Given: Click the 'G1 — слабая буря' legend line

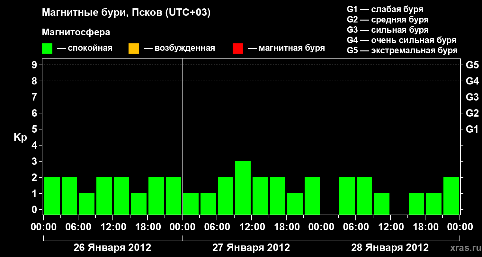Looking at the screenshot, I should click(x=385, y=9).
